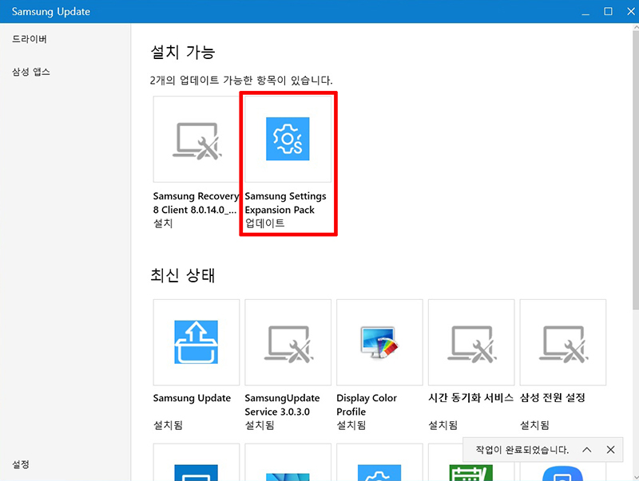Click 설치 under Samsung Recovery 8 Client
Screen dimensions: 639x481
pos(163,223)
